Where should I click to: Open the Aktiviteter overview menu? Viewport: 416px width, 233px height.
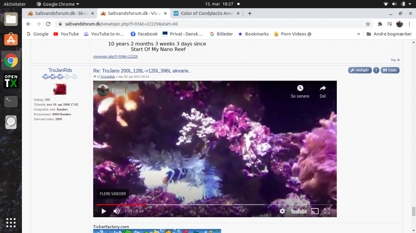(x=15, y=4)
